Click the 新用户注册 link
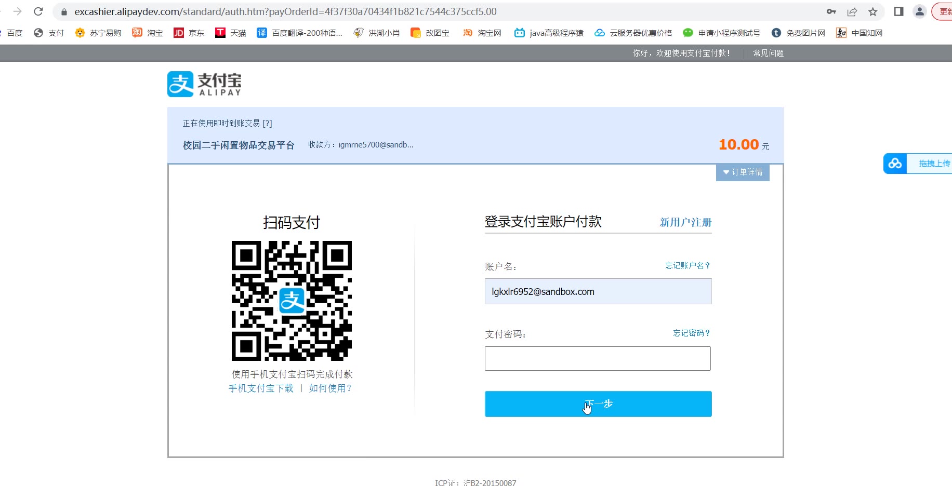The width and height of the screenshot is (952, 486). pyautogui.click(x=685, y=222)
